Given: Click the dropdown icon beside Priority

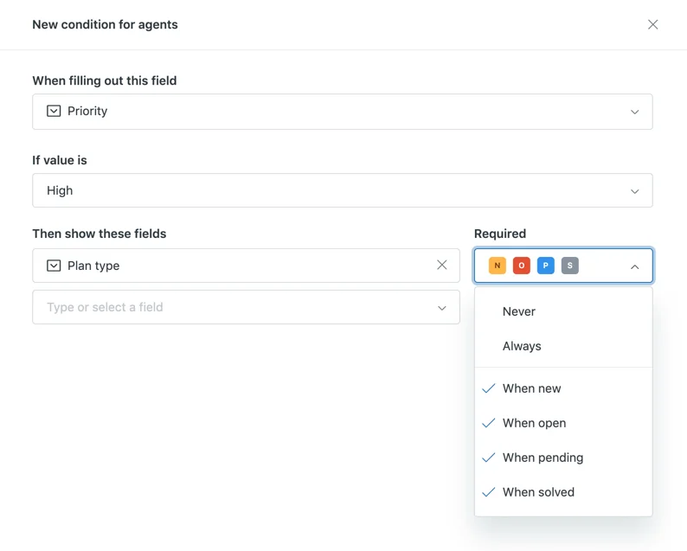Looking at the screenshot, I should [x=54, y=112].
